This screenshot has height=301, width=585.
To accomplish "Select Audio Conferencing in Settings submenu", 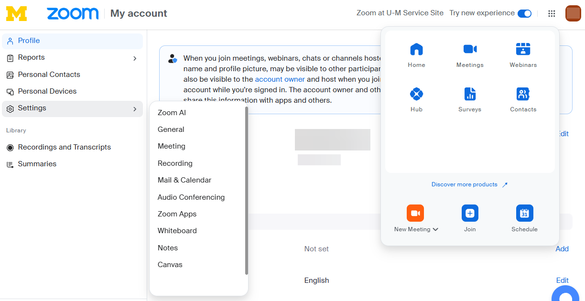I will tap(191, 197).
